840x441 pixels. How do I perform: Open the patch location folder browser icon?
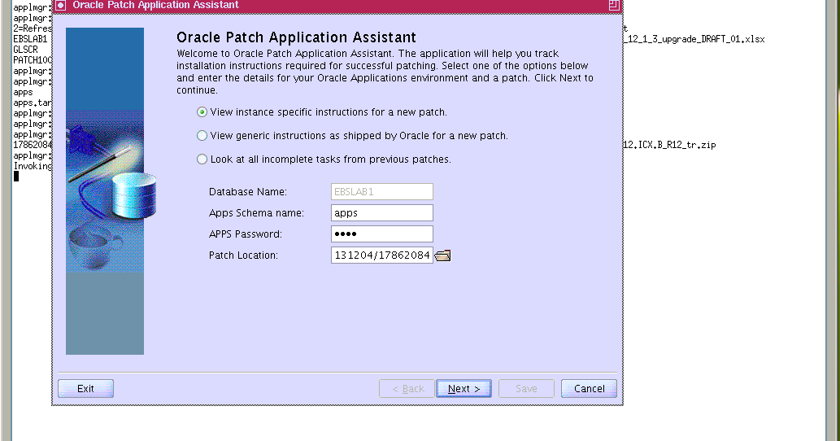pyautogui.click(x=442, y=255)
